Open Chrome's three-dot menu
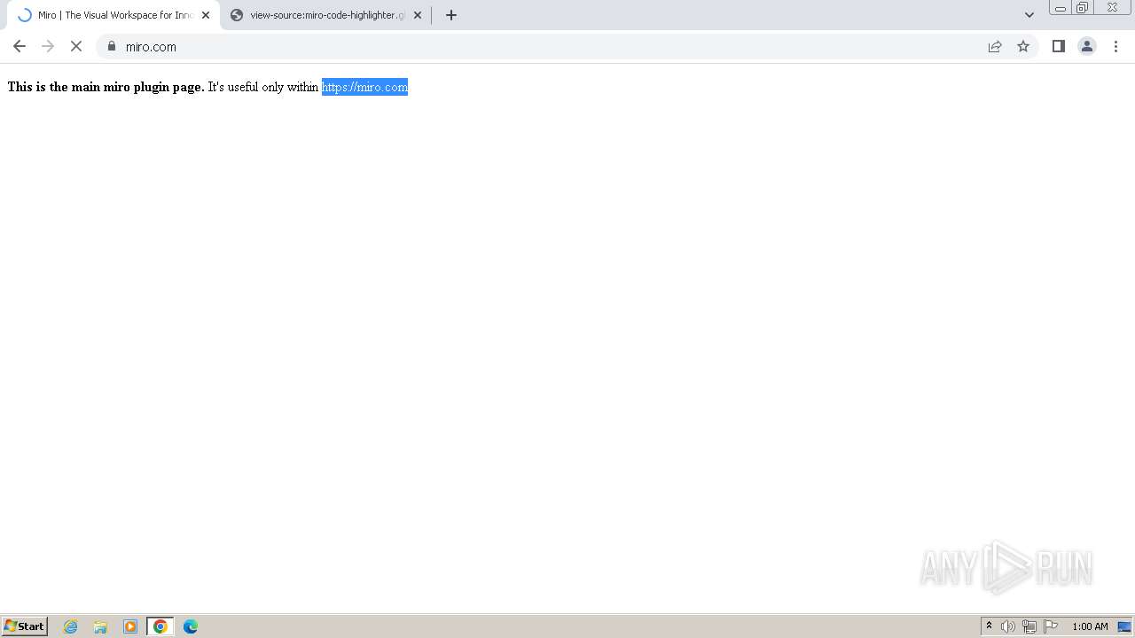 [x=1115, y=46]
